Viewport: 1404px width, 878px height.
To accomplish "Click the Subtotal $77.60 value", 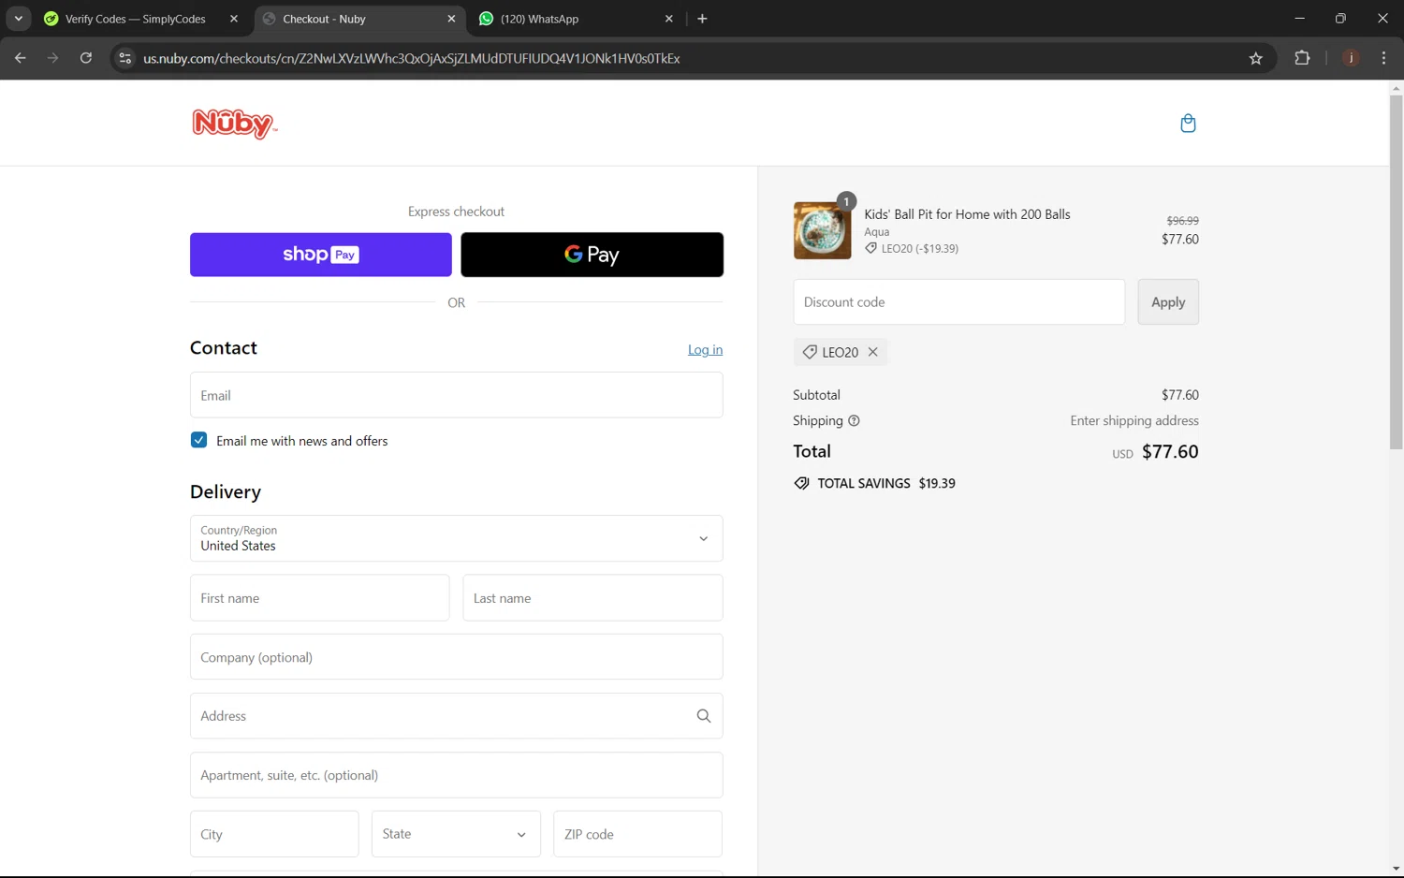I will (x=1180, y=395).
